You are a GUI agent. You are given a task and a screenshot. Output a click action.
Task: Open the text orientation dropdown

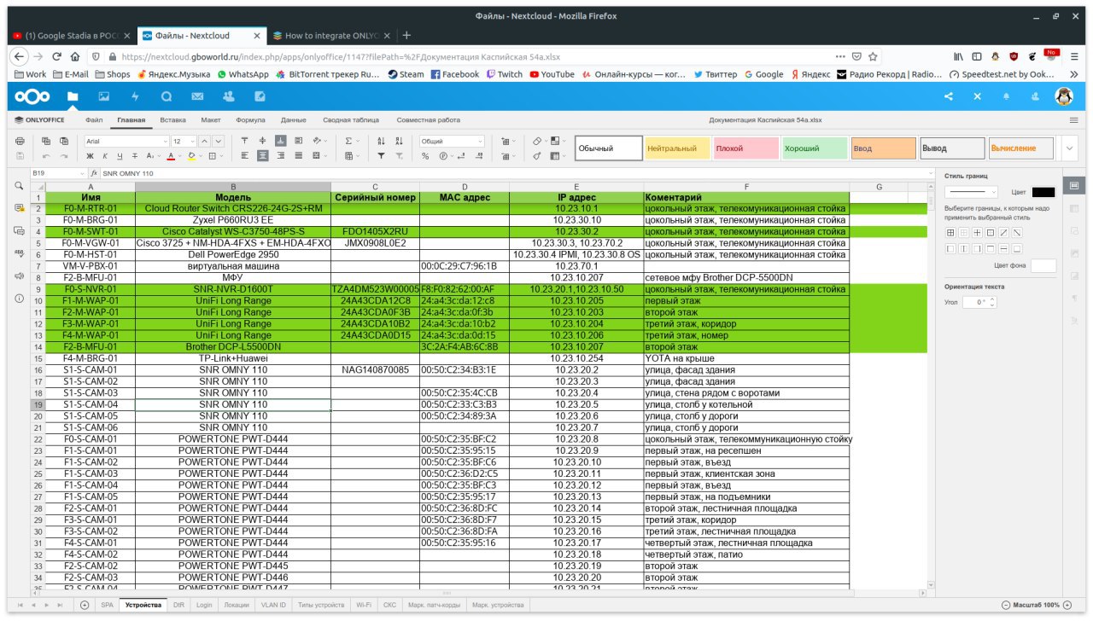pyautogui.click(x=320, y=141)
